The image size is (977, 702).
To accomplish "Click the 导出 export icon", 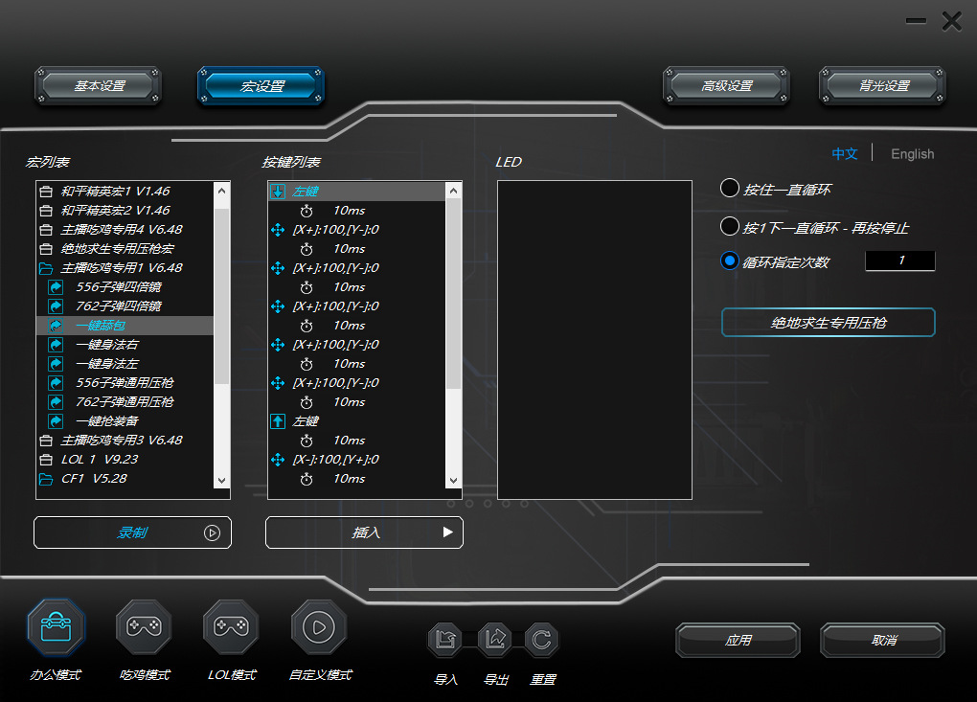I will [x=495, y=639].
